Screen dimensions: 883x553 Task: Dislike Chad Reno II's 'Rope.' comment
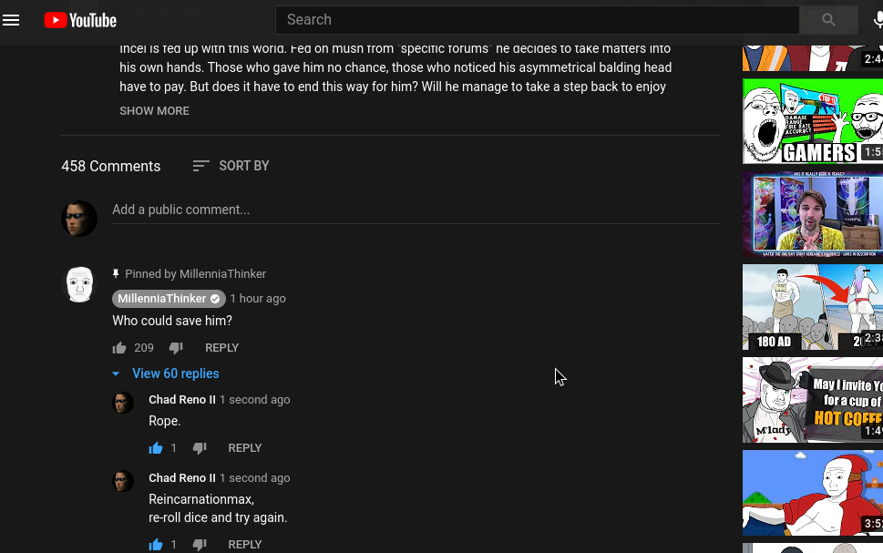pyautogui.click(x=200, y=447)
